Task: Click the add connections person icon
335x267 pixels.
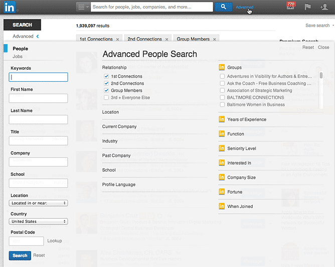Action: tap(324, 7)
